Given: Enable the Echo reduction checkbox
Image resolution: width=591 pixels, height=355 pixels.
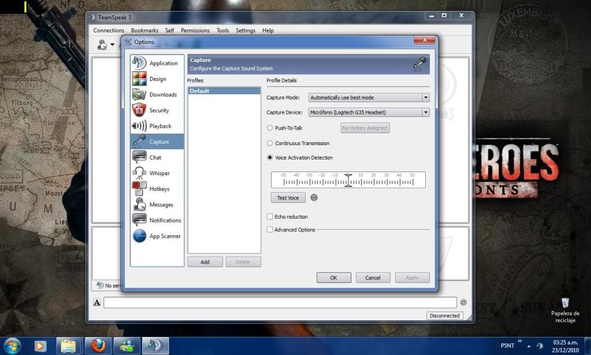Looking at the screenshot, I should (270, 217).
